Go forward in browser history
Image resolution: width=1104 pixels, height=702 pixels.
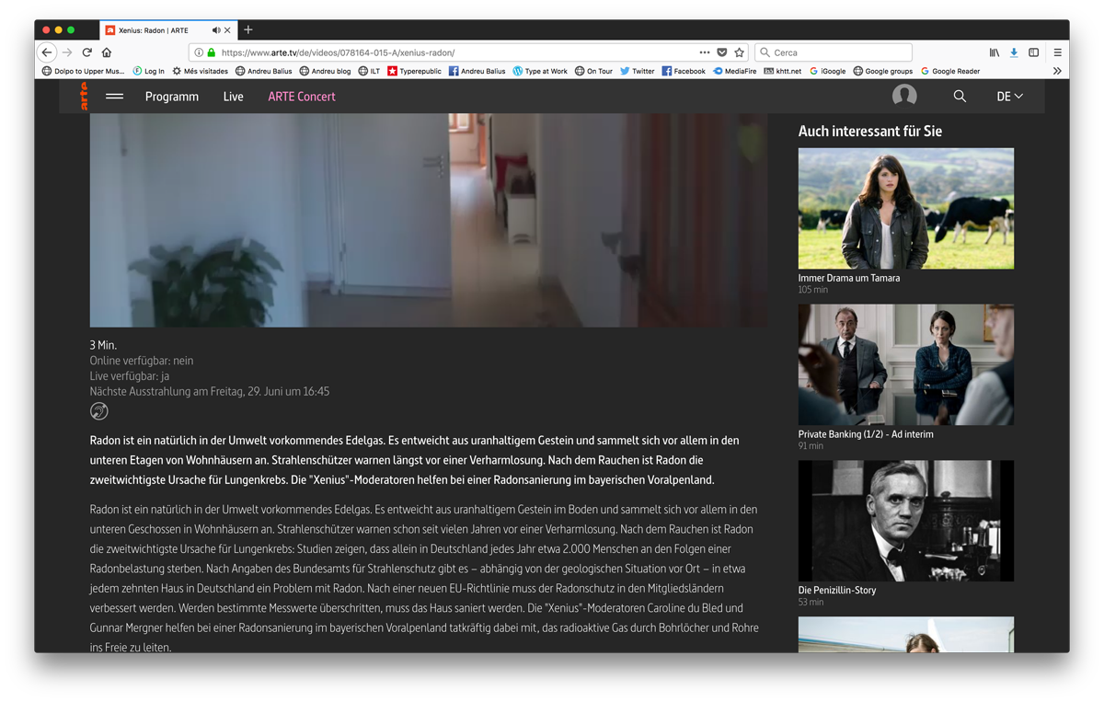pos(67,52)
